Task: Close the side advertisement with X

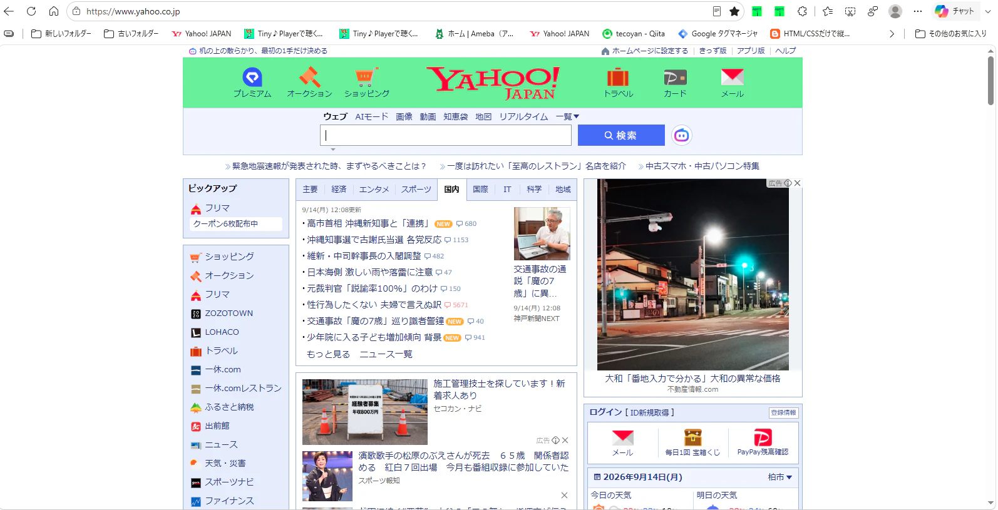Action: click(797, 183)
